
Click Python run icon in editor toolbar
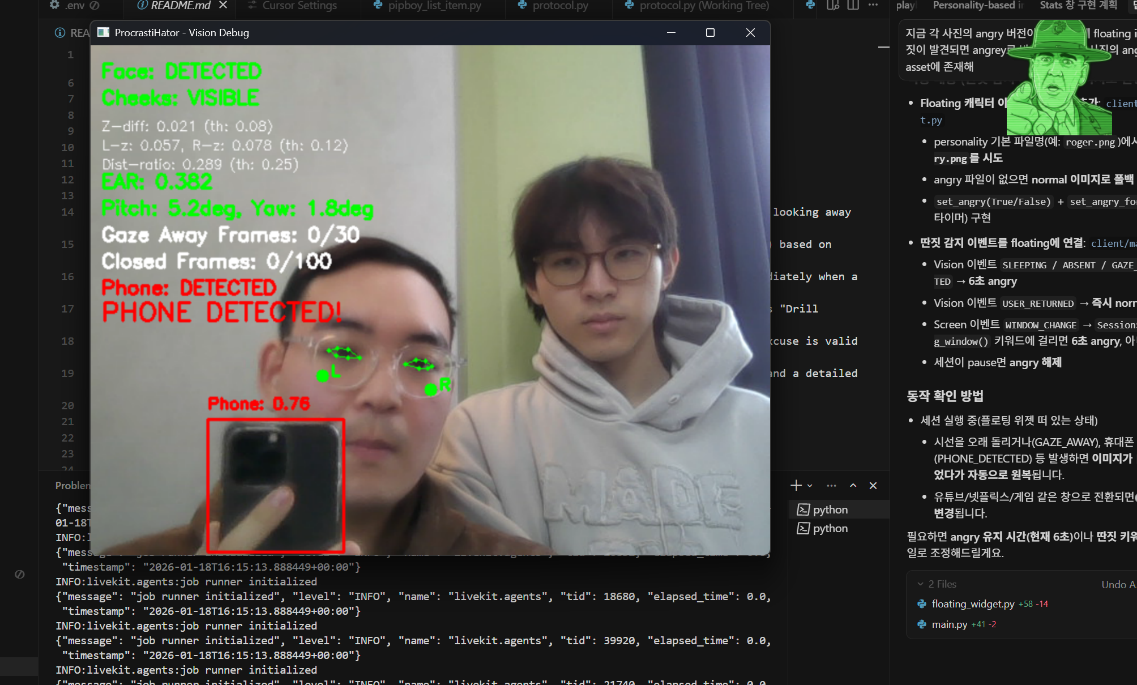point(811,5)
